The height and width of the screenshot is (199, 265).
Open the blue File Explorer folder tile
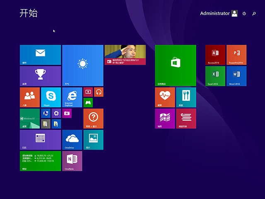[56, 124]
